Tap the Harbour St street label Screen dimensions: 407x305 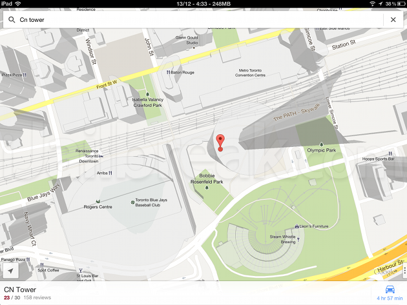(390, 266)
